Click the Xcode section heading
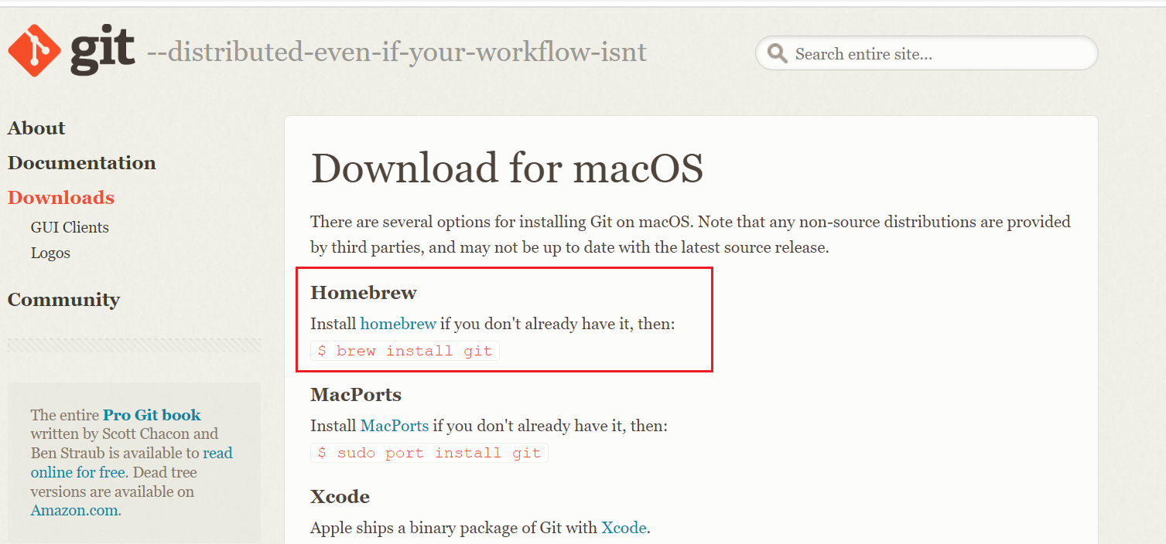 [340, 496]
